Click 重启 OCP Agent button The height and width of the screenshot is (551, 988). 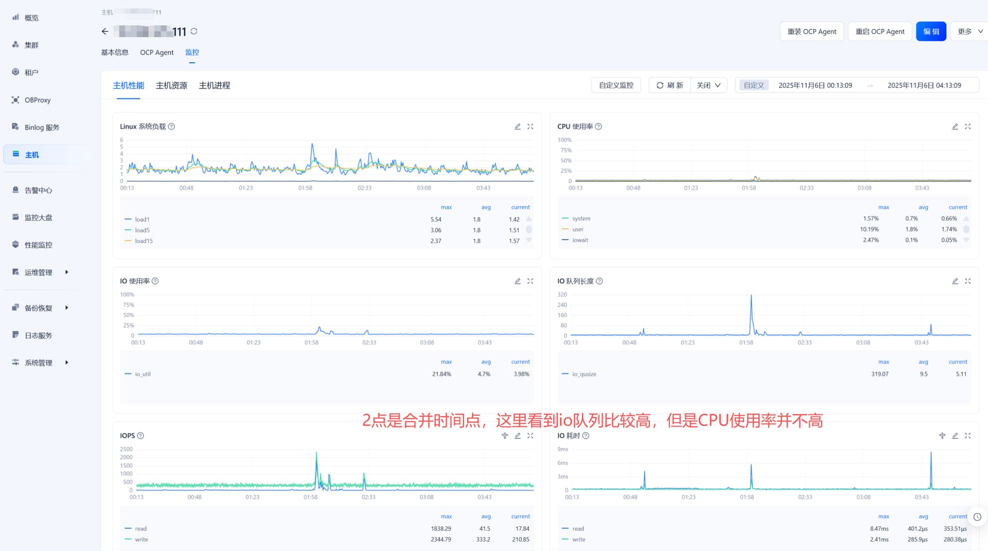coord(879,31)
